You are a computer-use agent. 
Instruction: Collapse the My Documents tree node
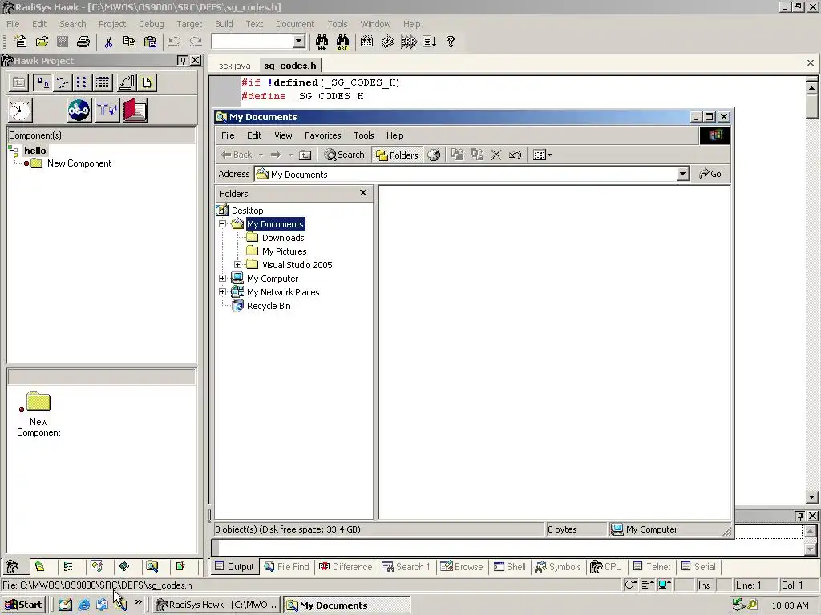(x=223, y=224)
